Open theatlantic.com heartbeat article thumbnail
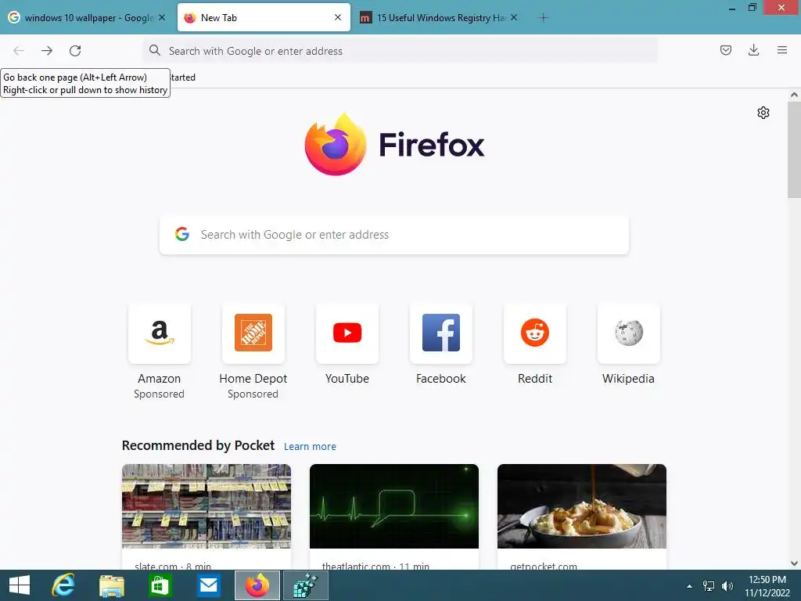801x601 pixels. pos(394,506)
